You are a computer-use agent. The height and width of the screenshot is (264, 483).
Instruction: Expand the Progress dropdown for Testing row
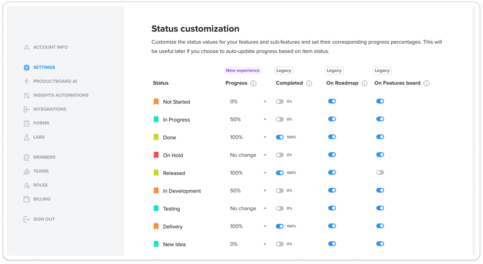point(248,208)
